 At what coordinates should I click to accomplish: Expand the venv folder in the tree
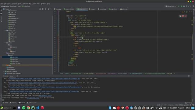point(5,65)
